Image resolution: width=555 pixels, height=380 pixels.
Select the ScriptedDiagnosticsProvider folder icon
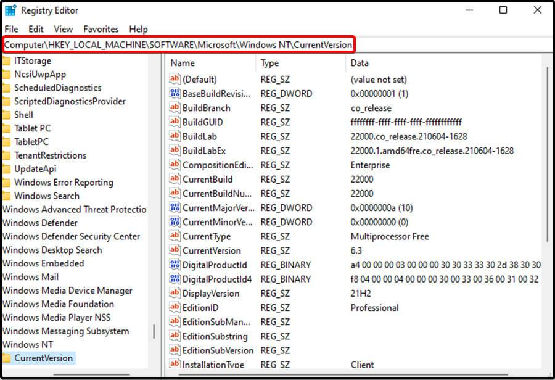pyautogui.click(x=6, y=102)
